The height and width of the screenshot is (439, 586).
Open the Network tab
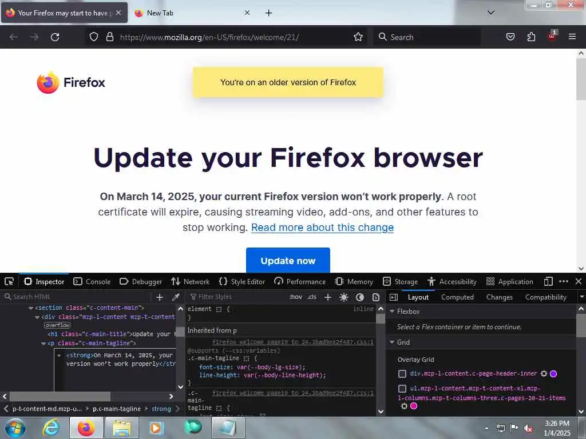[x=190, y=281]
